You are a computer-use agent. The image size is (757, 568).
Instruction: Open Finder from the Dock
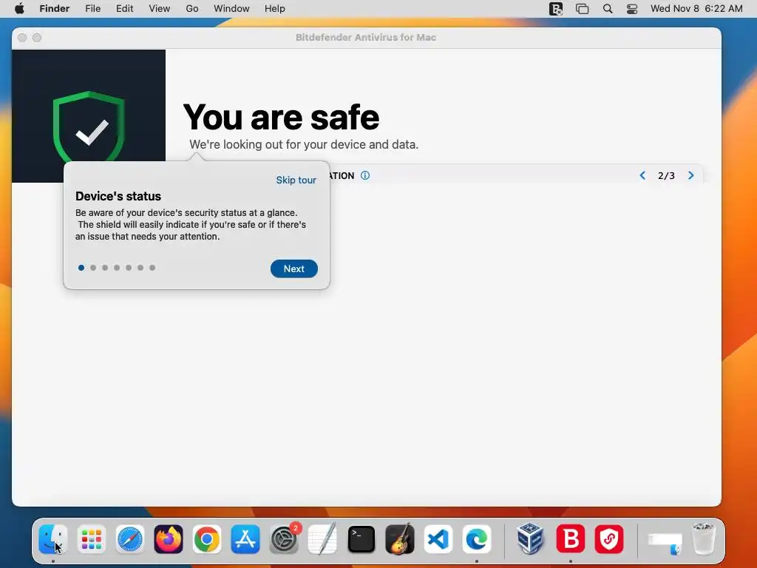(x=53, y=539)
